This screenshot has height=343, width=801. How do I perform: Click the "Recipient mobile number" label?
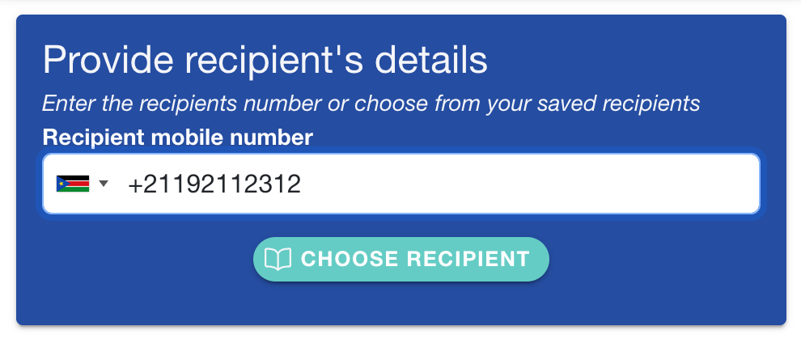tap(177, 138)
